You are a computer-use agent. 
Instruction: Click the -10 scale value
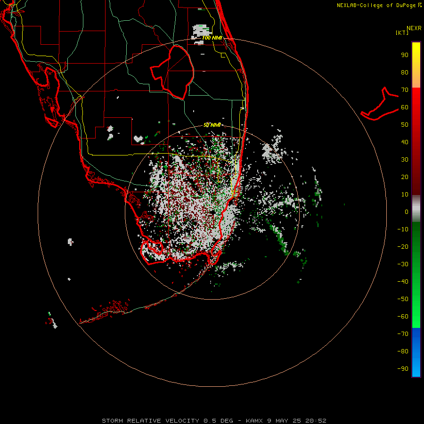(403, 229)
